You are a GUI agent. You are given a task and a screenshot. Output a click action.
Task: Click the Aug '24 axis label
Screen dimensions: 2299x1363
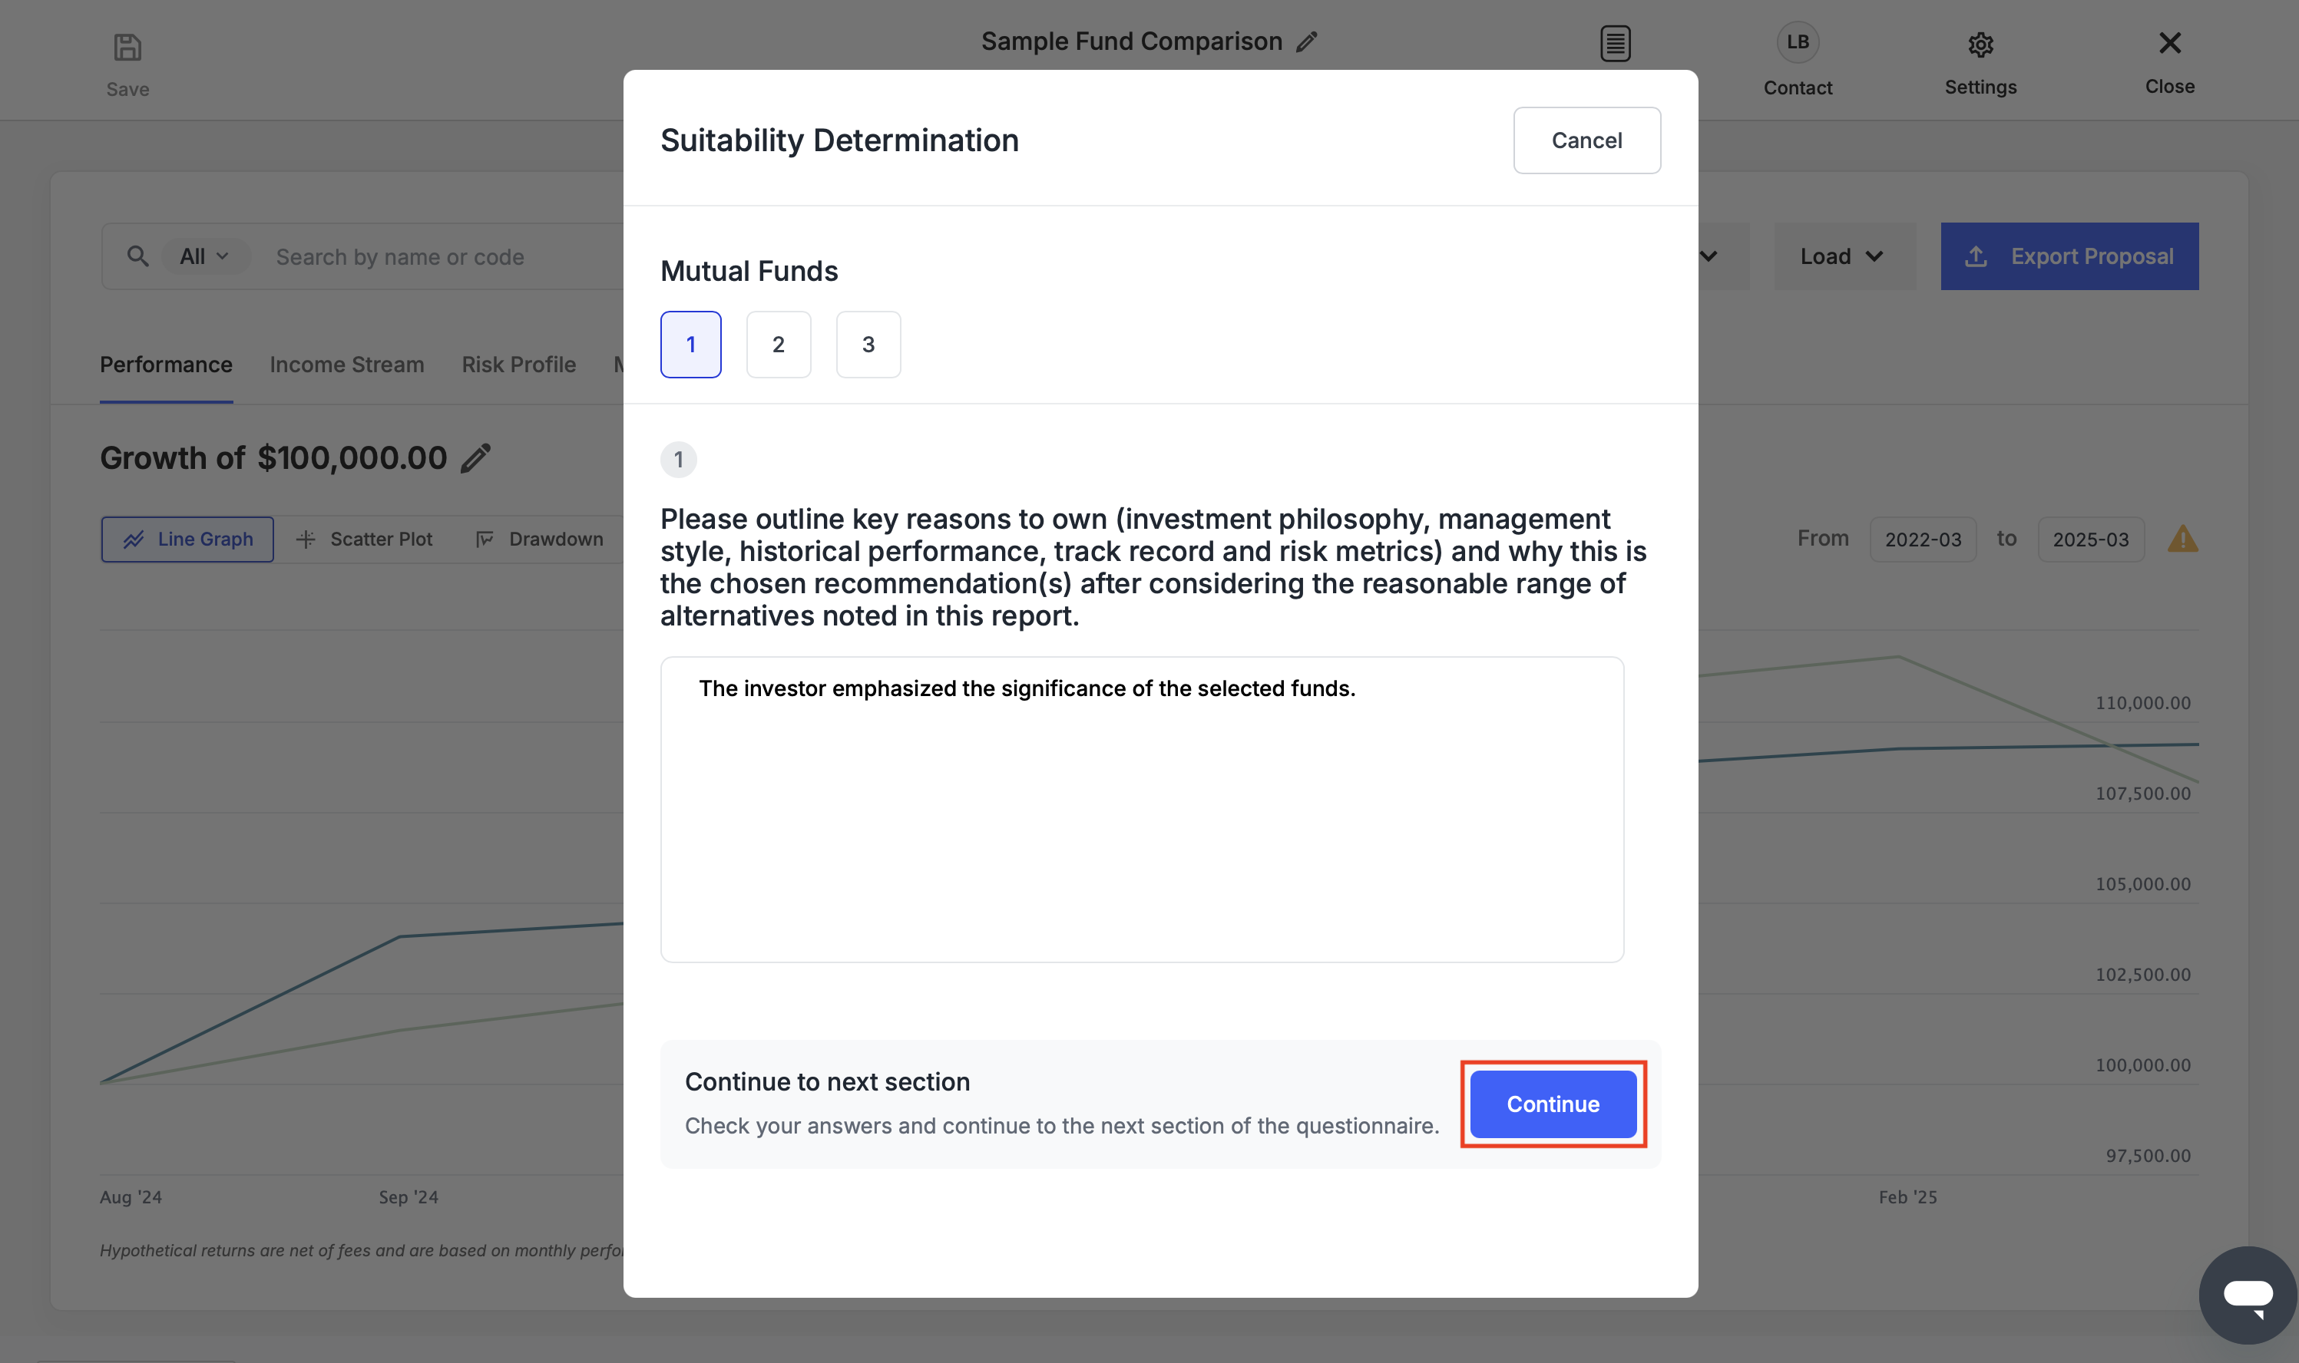coord(131,1196)
